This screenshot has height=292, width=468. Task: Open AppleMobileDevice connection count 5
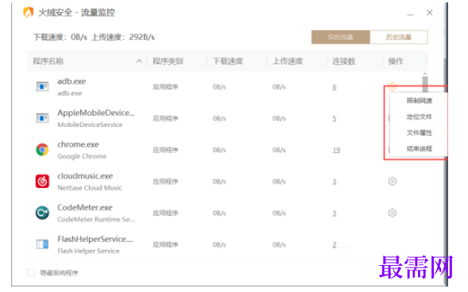coord(335,118)
